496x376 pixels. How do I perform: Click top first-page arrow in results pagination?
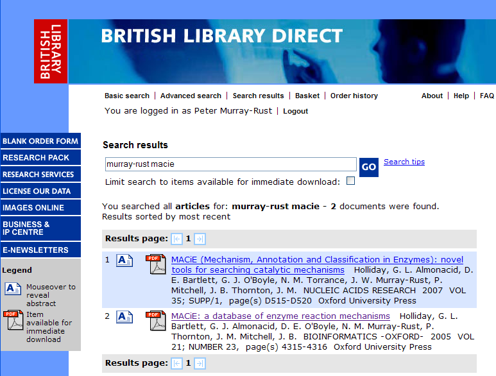(177, 239)
